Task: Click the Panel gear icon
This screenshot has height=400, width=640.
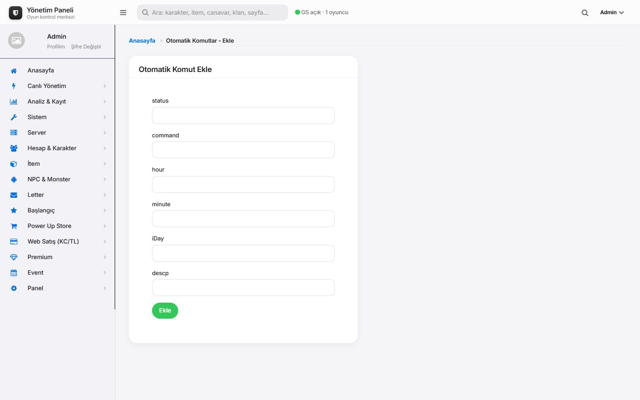Action: click(x=14, y=288)
